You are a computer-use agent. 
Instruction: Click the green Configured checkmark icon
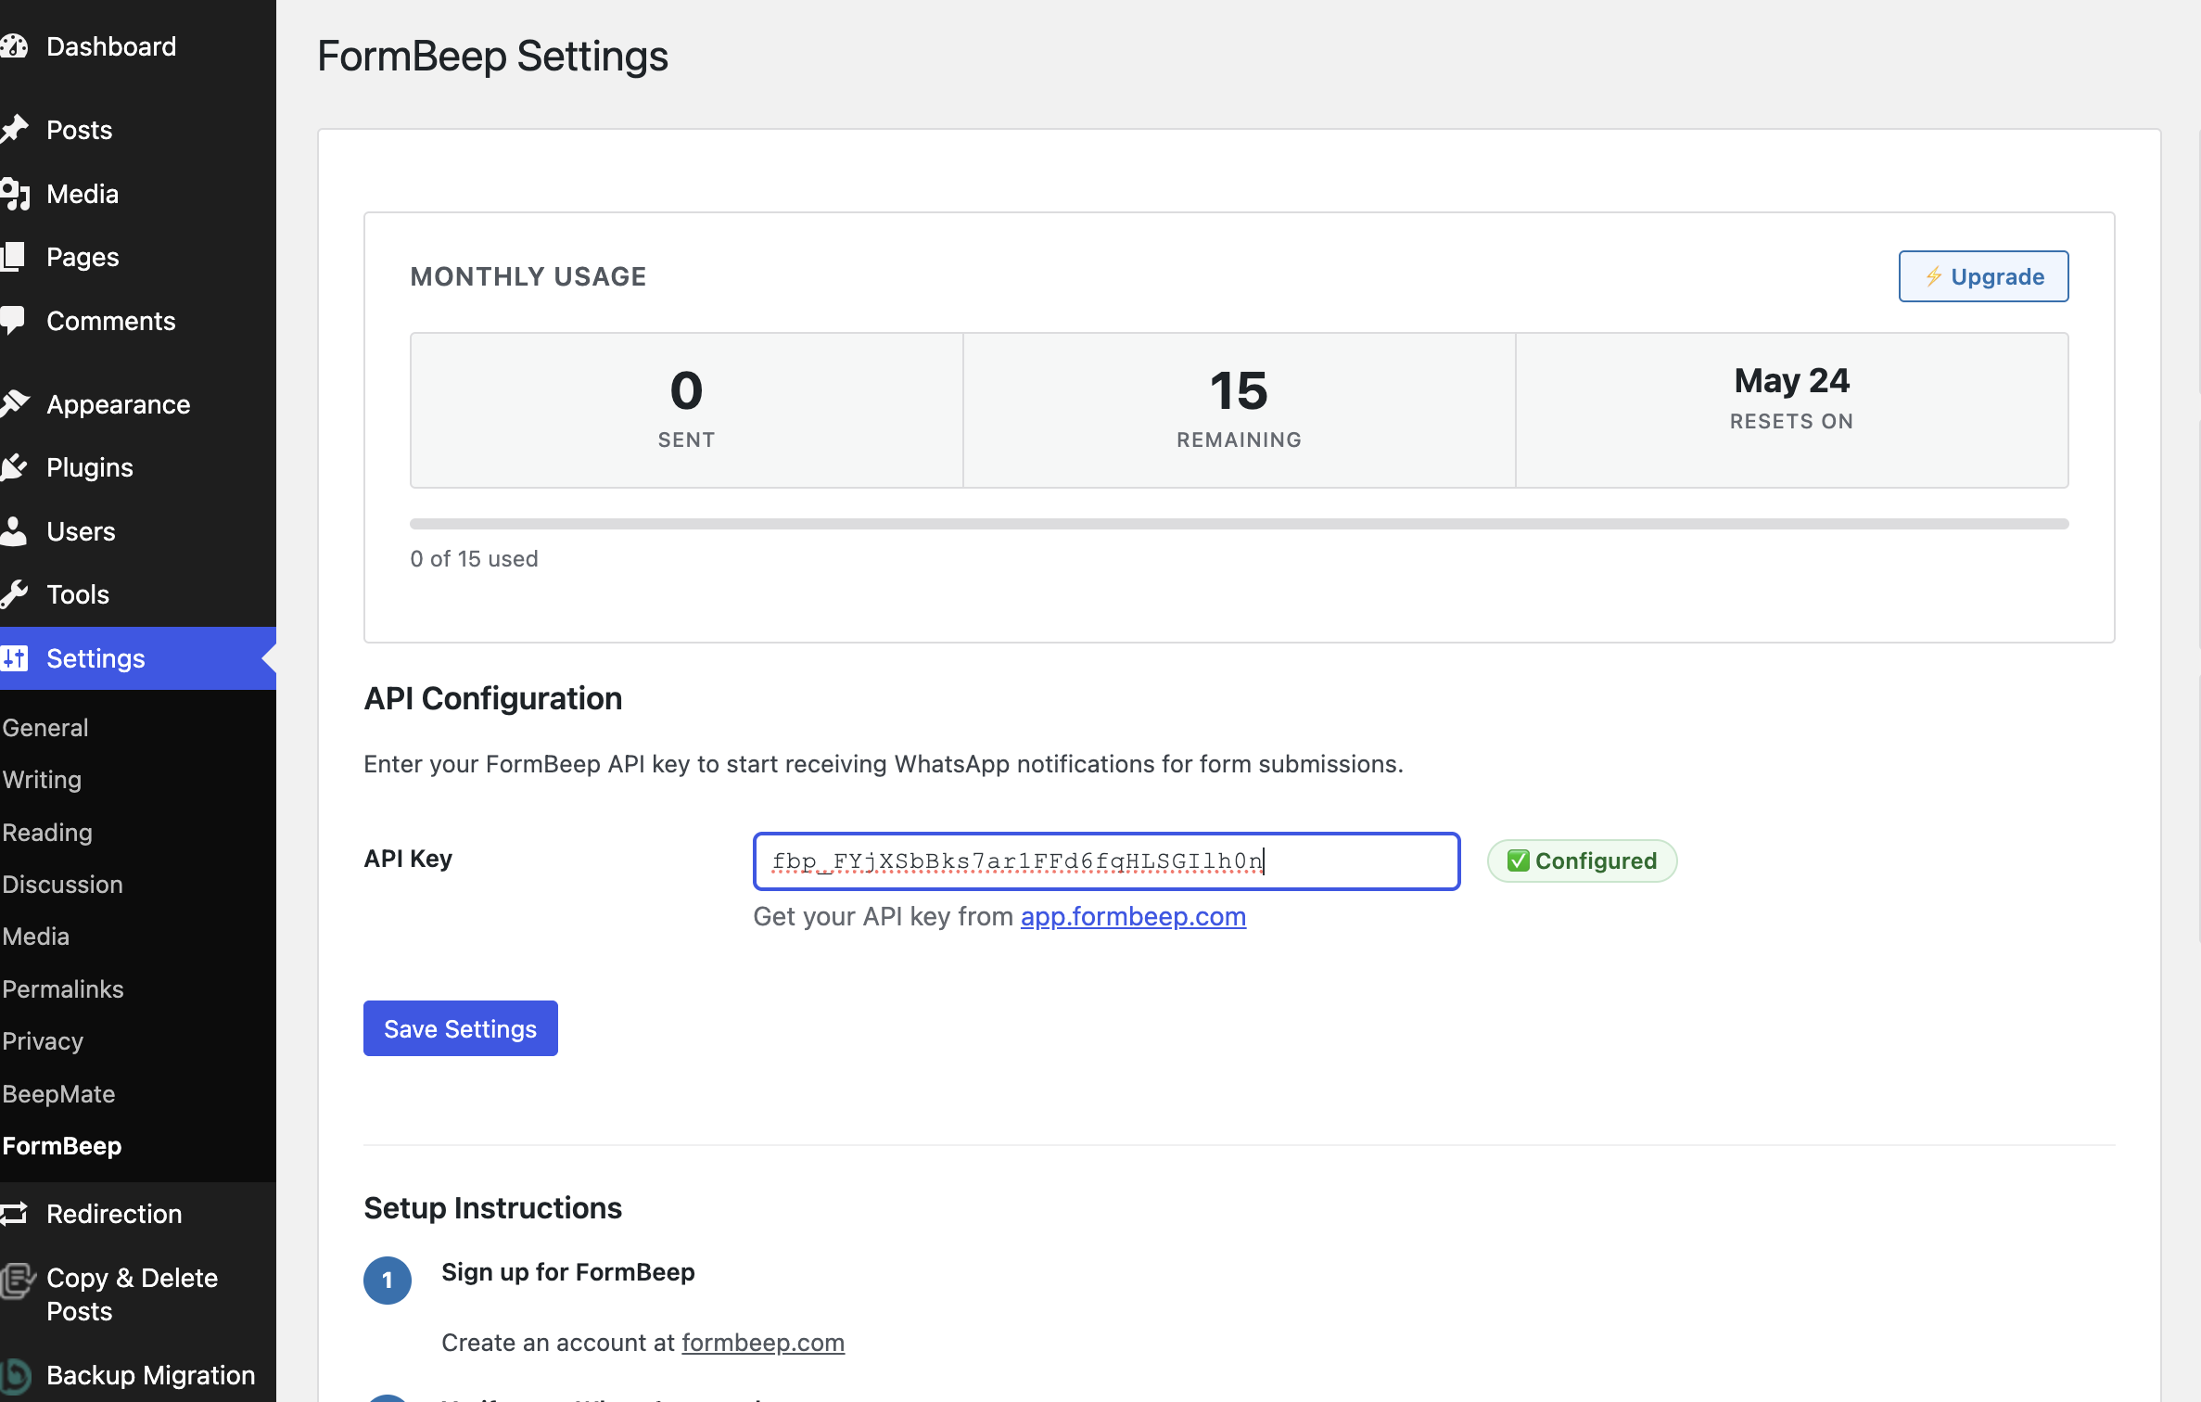coord(1518,860)
